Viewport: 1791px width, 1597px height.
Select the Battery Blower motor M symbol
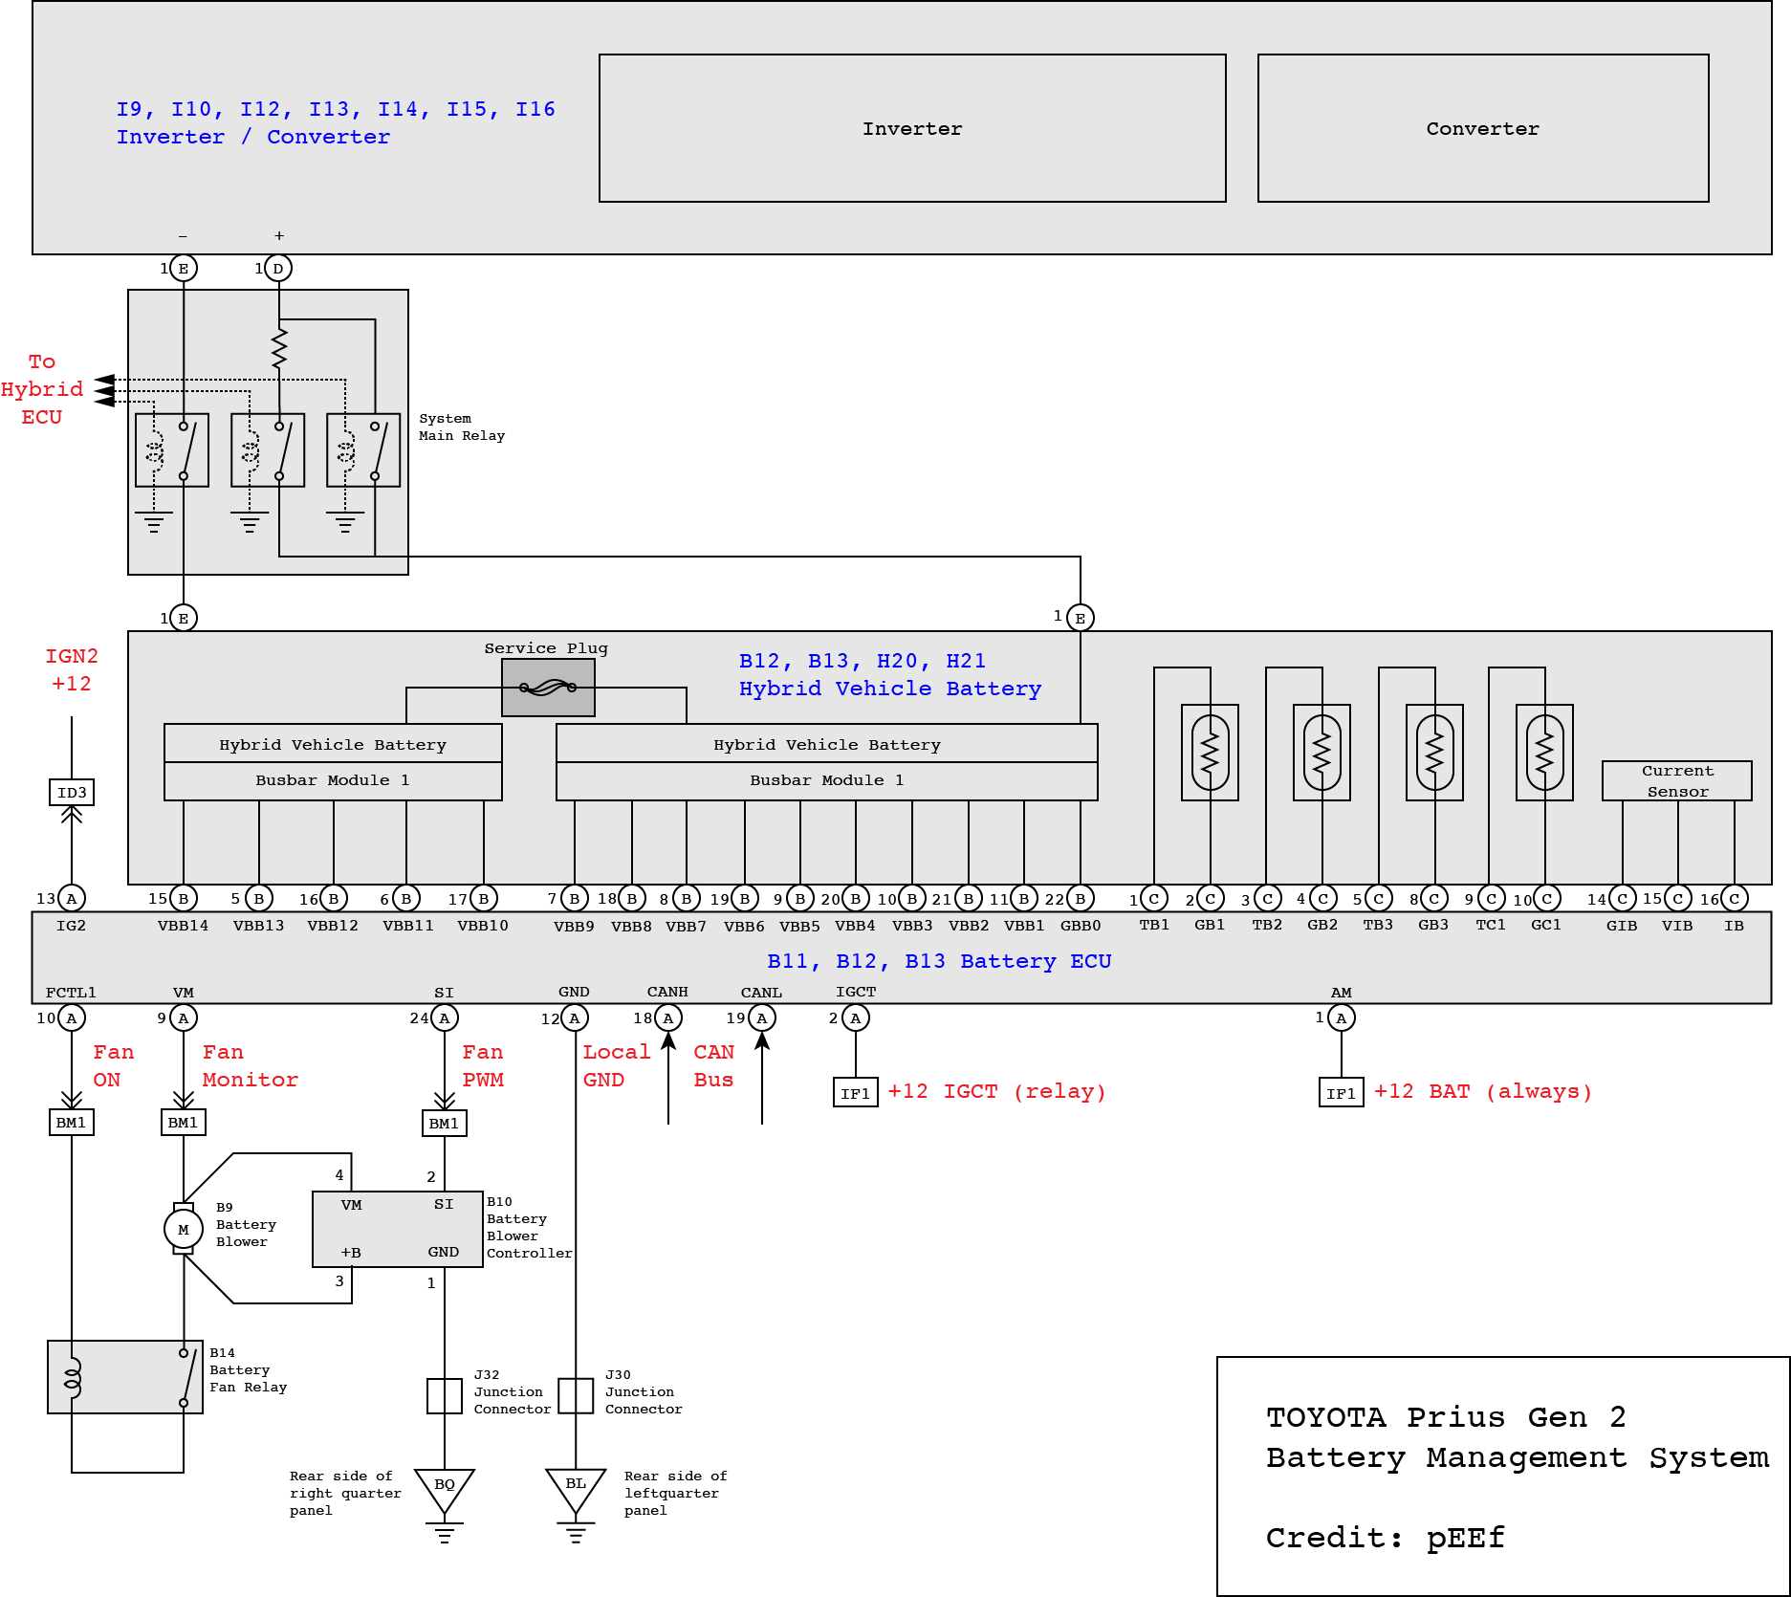[184, 1230]
